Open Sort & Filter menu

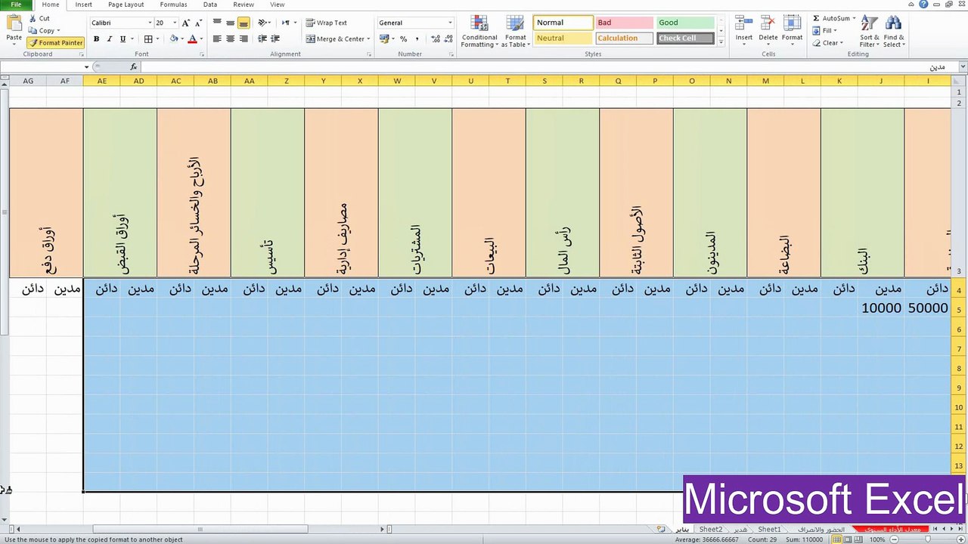point(870,31)
